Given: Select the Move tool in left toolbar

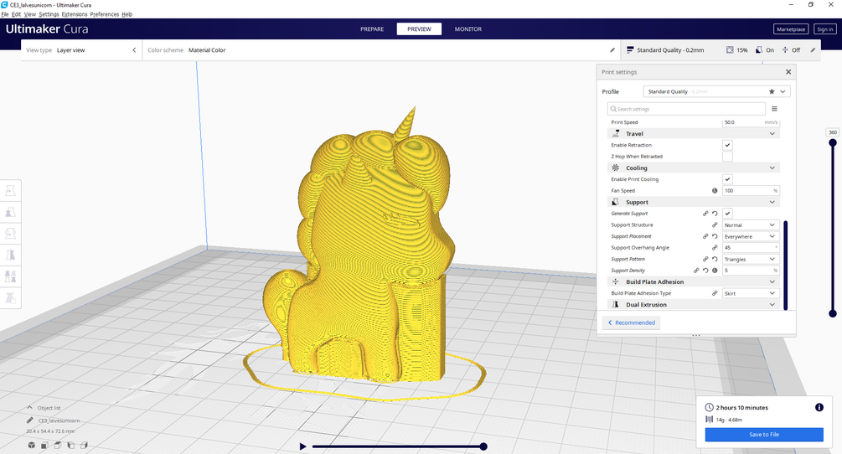Looking at the screenshot, I should [x=10, y=190].
